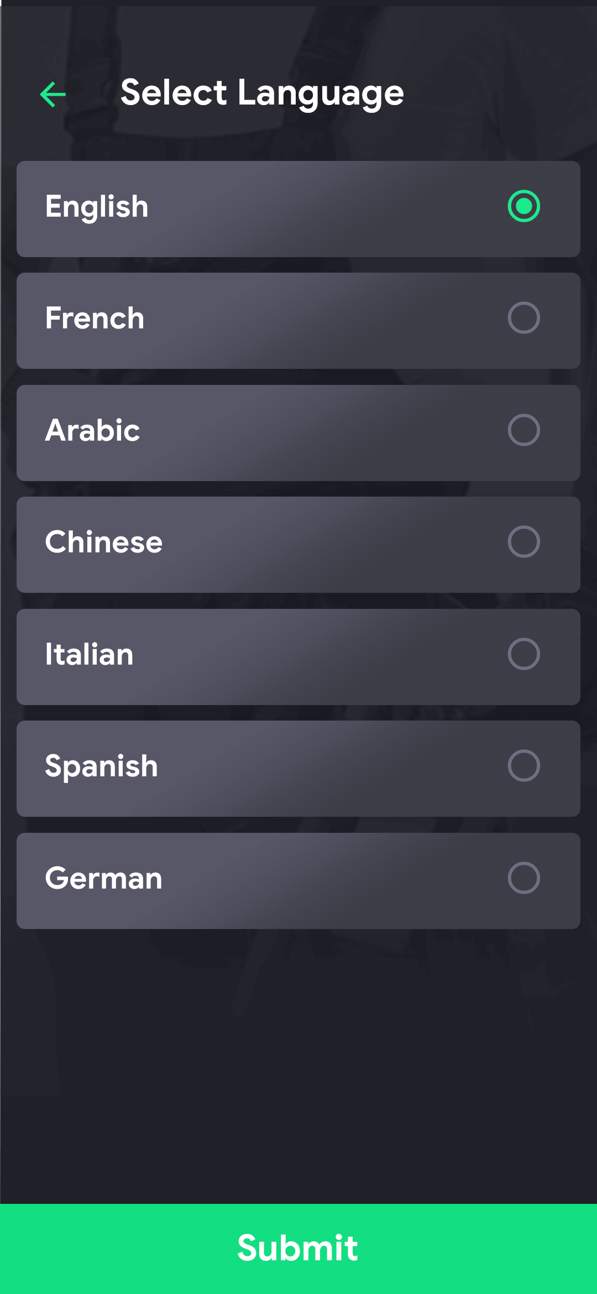Tap Submit to confirm English selection
This screenshot has height=1294, width=597.
click(298, 1247)
